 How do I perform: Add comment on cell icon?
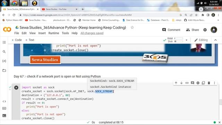193,83
